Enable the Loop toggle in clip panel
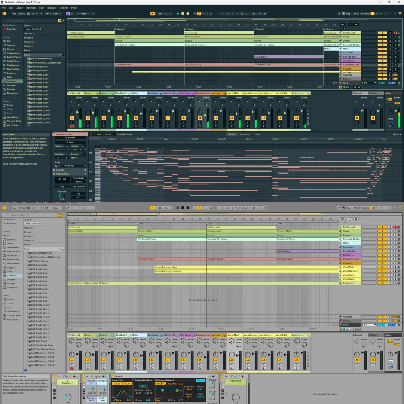Image resolution: width=404 pixels, height=404 pixels. point(70,142)
